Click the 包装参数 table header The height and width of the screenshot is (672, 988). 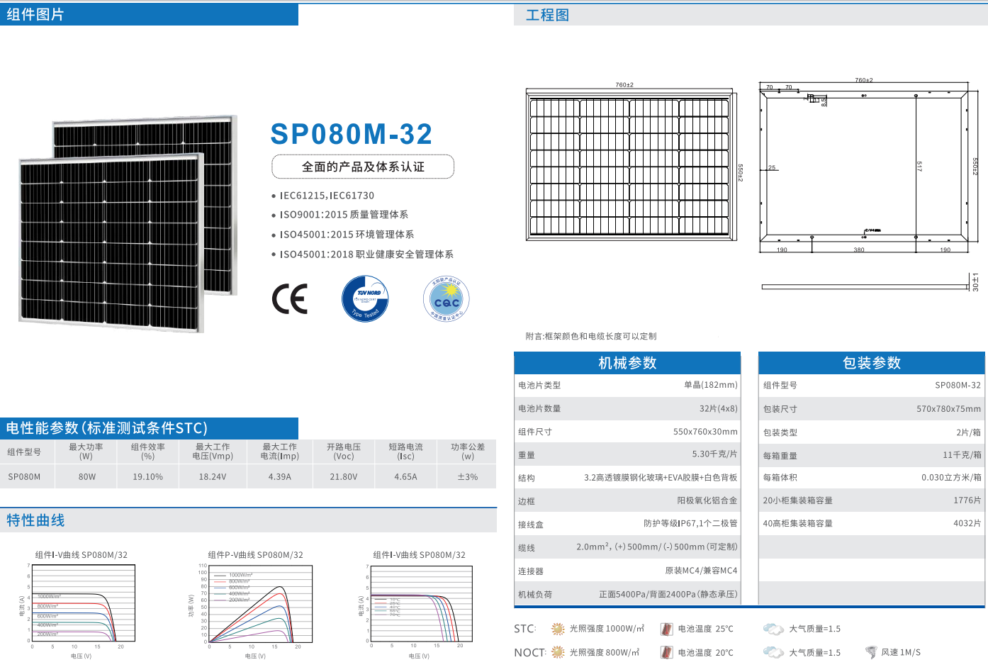pyautogui.click(x=871, y=363)
